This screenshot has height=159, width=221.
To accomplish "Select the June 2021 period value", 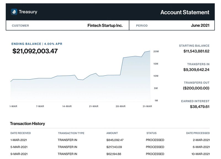I will 200,25.
